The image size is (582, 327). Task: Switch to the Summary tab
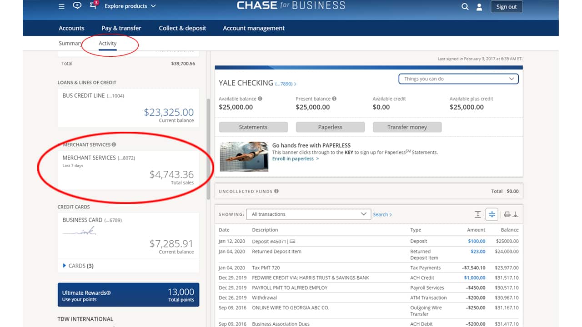pyautogui.click(x=70, y=44)
